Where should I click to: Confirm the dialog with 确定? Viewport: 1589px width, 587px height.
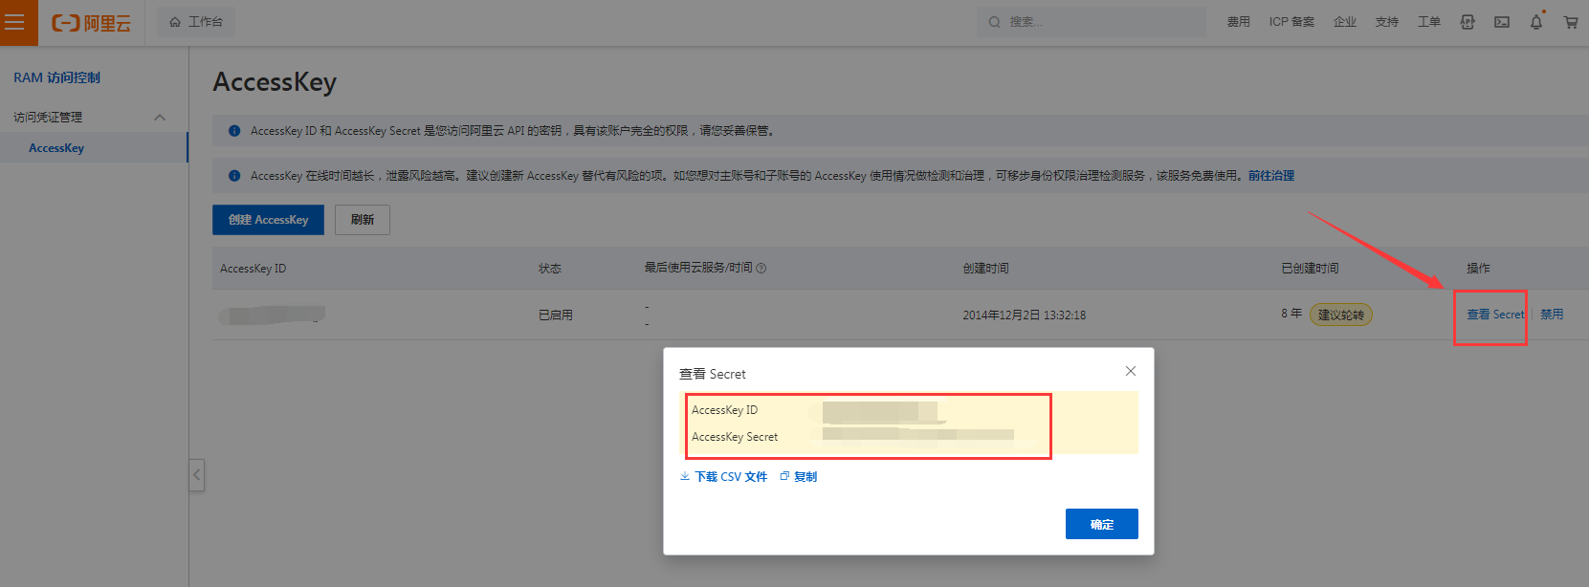click(x=1102, y=524)
